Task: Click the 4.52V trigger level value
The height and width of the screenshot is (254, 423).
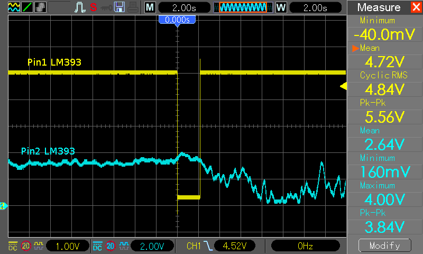Action: tap(235, 246)
